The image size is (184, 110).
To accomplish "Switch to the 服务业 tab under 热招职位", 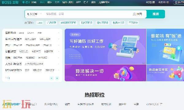I will 122,104.
